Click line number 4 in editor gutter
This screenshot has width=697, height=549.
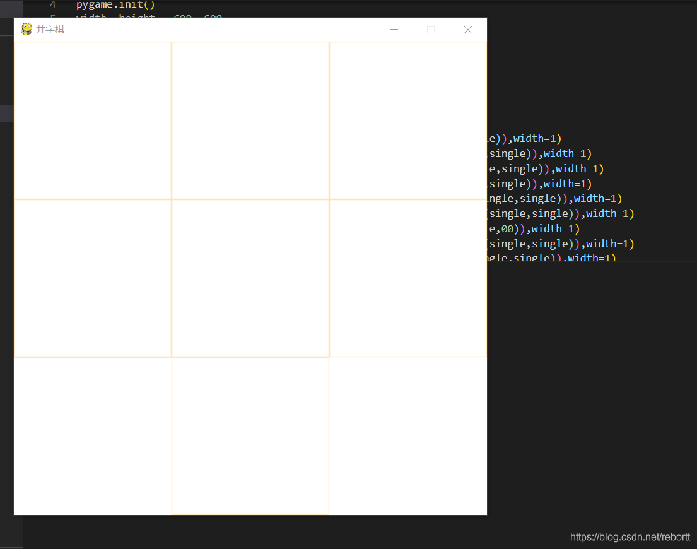coord(53,5)
